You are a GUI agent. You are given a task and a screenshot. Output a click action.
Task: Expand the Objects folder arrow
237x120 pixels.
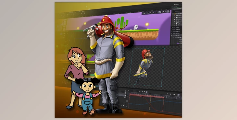coord(172,30)
